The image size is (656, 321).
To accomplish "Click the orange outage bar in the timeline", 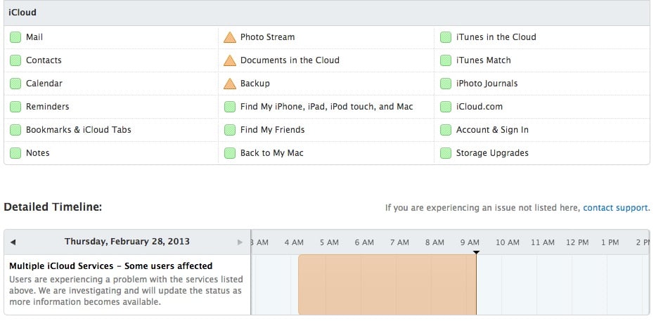I will click(x=387, y=284).
